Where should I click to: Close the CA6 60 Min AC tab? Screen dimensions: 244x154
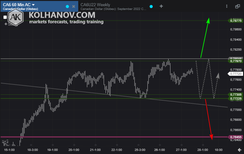click(x=74, y=6)
